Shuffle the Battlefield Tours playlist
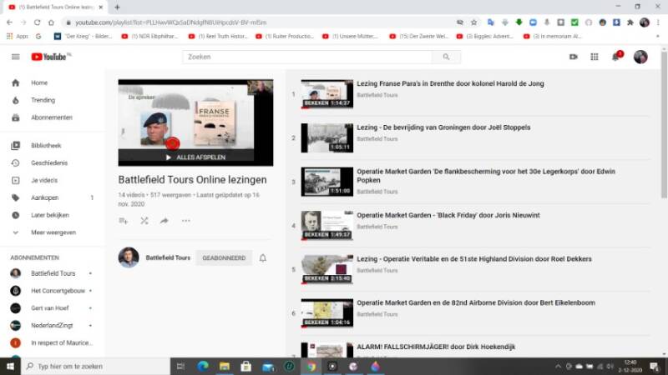The width and height of the screenshot is (668, 375). 144,221
